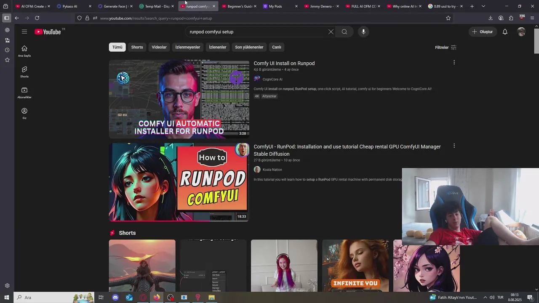Click the Altyazılar subtitles badge
Image resolution: width=539 pixels, height=303 pixels.
tap(269, 96)
